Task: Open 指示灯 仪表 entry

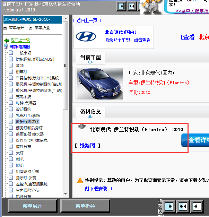Action: [26, 178]
